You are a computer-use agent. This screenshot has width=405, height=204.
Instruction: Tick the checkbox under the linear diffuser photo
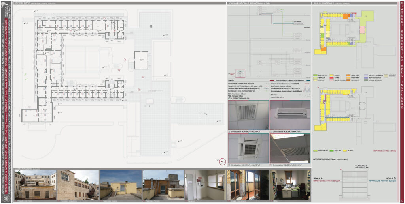[x=271, y=165]
